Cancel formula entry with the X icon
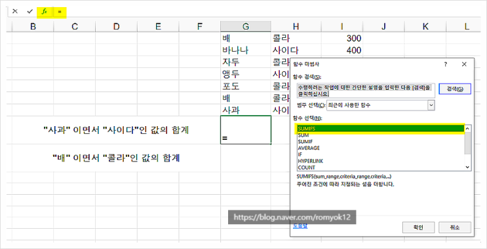487x249 pixels. [x=15, y=12]
